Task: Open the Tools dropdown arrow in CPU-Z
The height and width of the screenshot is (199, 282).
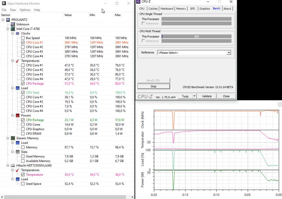Action: click(x=194, y=96)
